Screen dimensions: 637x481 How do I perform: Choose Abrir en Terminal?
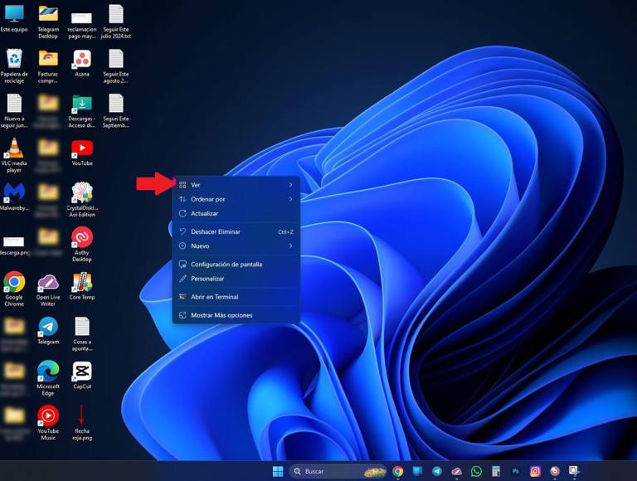pyautogui.click(x=236, y=297)
